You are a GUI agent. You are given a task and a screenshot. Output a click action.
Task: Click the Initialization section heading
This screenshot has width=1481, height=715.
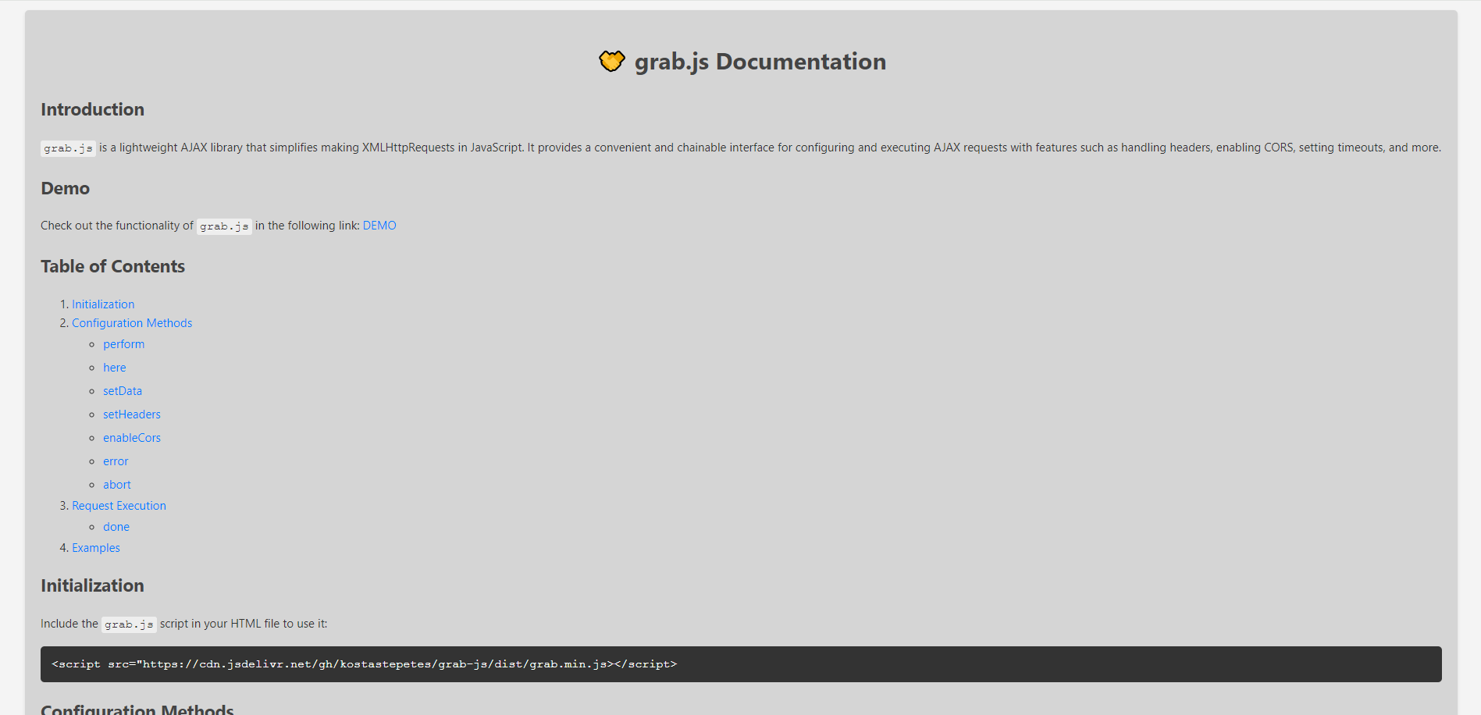(92, 585)
